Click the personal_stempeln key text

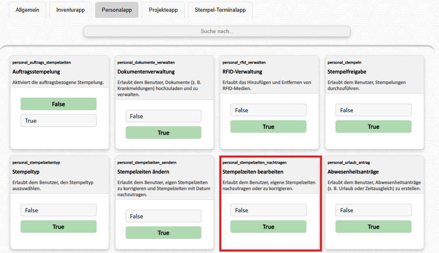tap(344, 62)
